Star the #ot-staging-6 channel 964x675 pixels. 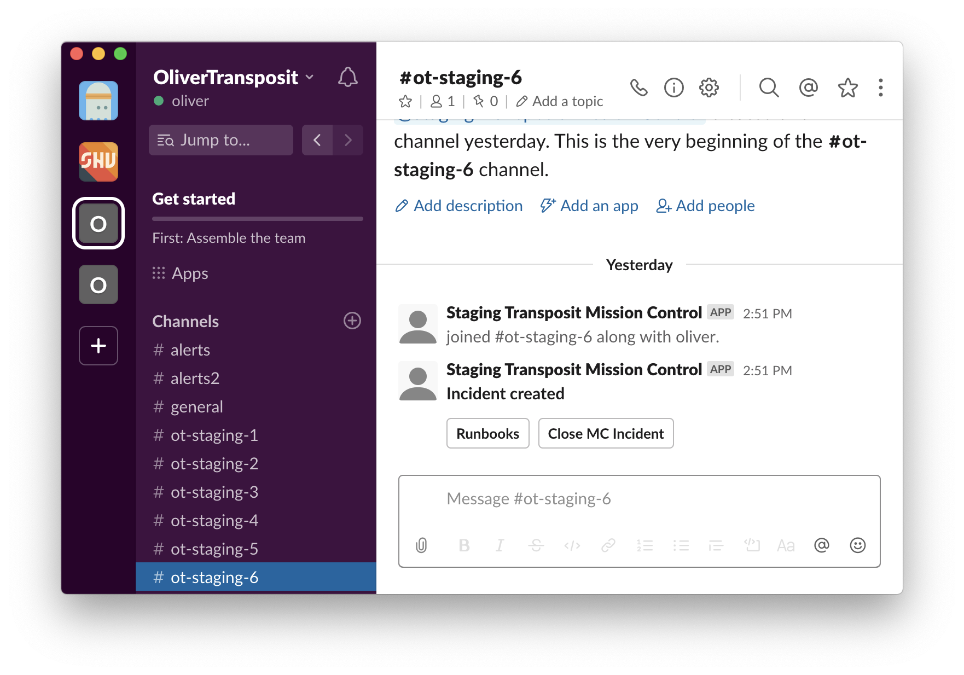click(x=405, y=101)
